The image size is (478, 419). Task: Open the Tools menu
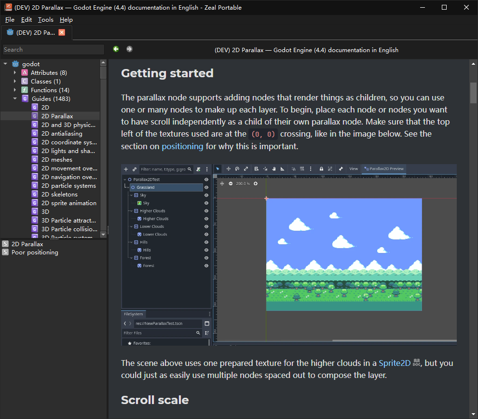tap(46, 20)
